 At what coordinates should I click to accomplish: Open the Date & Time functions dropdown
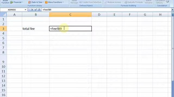tap(36, 2)
